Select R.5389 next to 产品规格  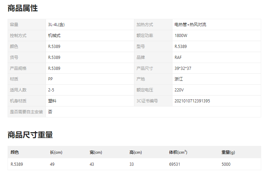(54, 68)
